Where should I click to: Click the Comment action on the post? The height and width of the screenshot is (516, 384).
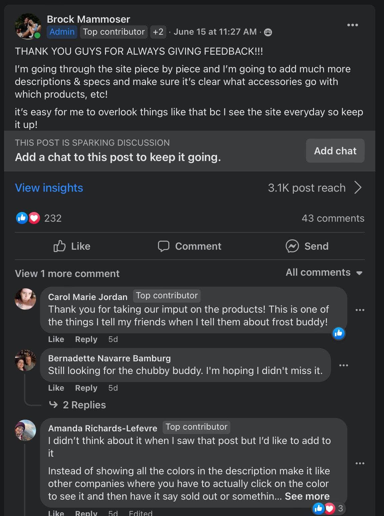189,246
